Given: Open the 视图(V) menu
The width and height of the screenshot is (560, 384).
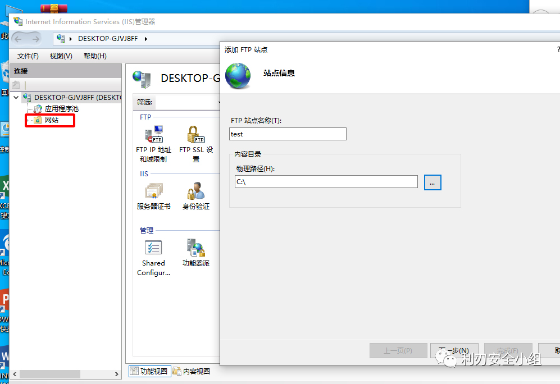Looking at the screenshot, I should (61, 56).
